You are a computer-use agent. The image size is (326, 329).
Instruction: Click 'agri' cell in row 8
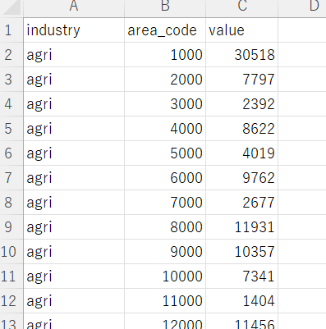coord(74,203)
